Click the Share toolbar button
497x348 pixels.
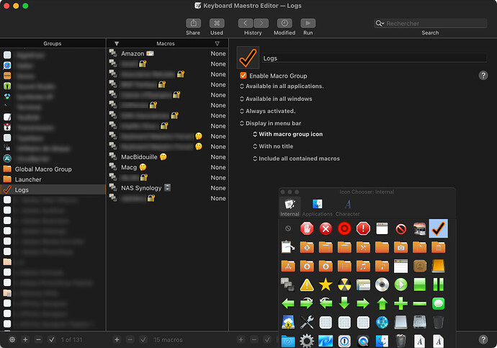tap(193, 24)
